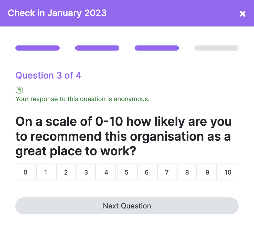254x230 pixels.
Task: Click the anonymous response notice text
Action: [x=82, y=99]
